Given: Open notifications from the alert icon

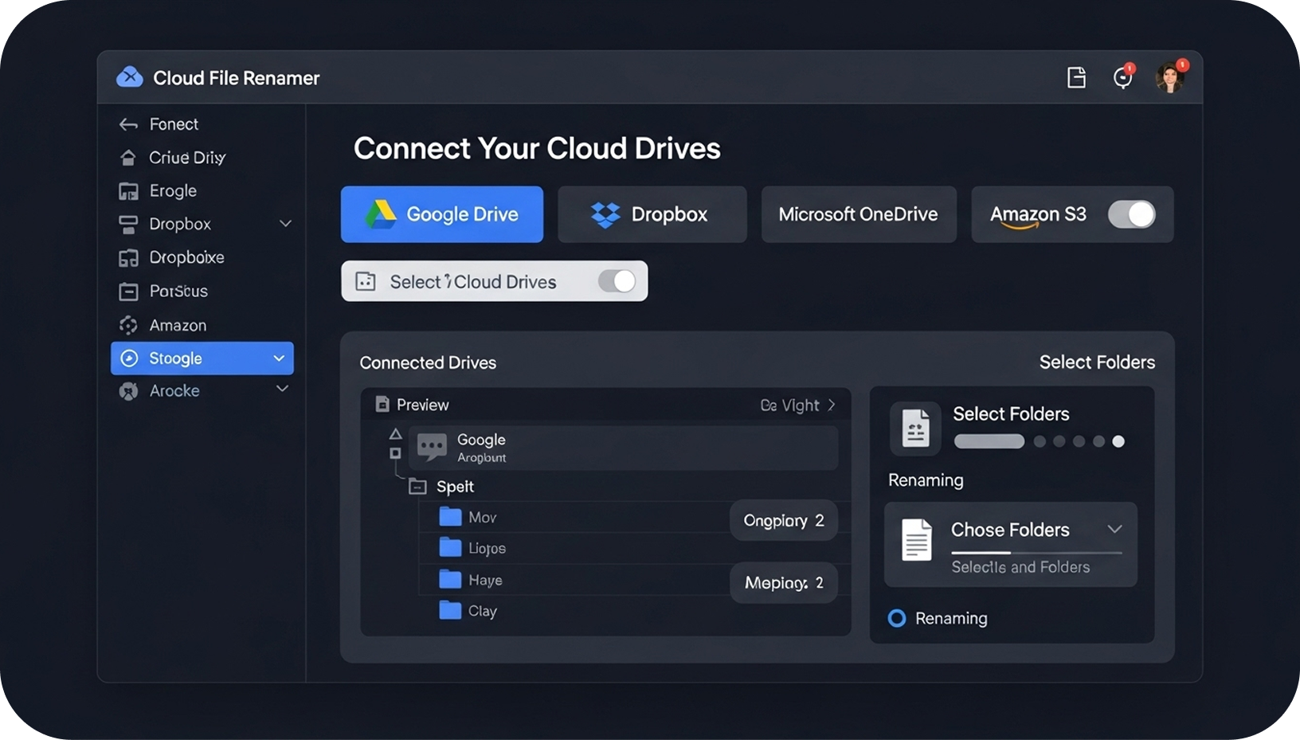Looking at the screenshot, I should point(1123,77).
